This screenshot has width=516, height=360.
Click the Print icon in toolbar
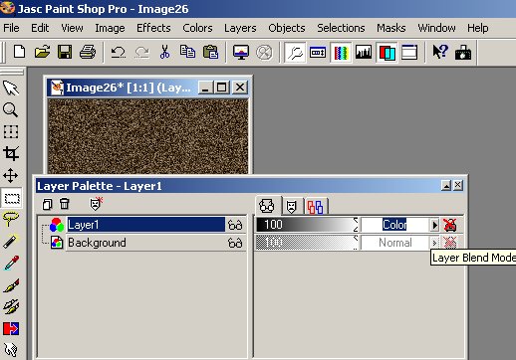tap(88, 52)
